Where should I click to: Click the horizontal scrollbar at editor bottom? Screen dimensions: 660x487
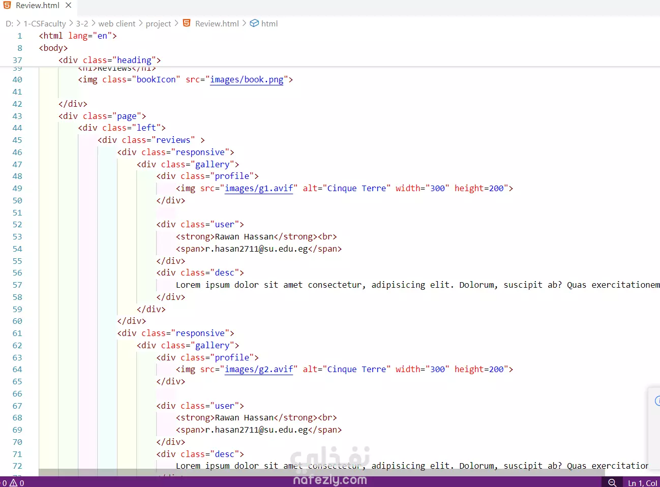tap(322, 473)
